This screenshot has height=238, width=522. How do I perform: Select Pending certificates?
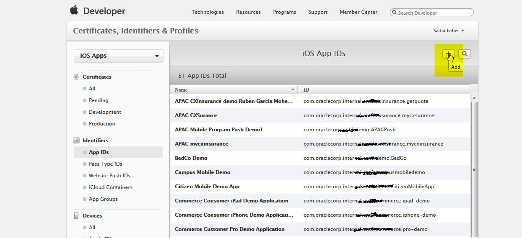[x=99, y=100]
